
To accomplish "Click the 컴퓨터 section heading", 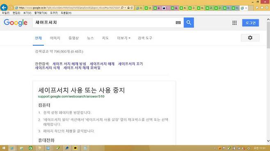I will pos(44,105).
